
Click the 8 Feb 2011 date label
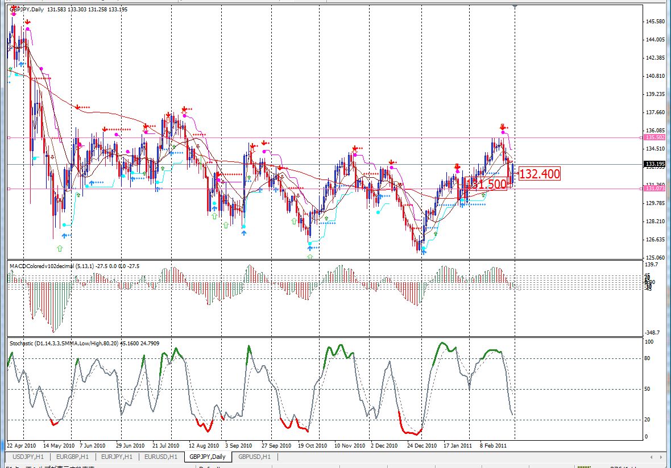(493, 445)
